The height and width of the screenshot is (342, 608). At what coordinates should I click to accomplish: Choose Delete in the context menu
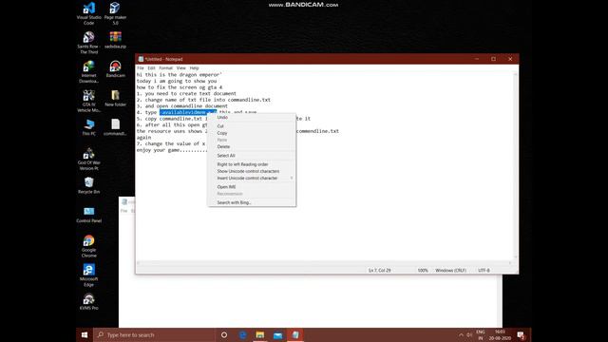[x=251, y=146]
